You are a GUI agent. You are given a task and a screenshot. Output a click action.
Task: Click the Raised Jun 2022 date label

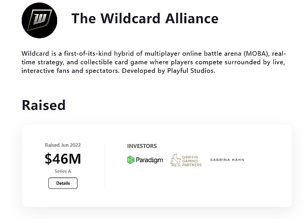point(63,145)
